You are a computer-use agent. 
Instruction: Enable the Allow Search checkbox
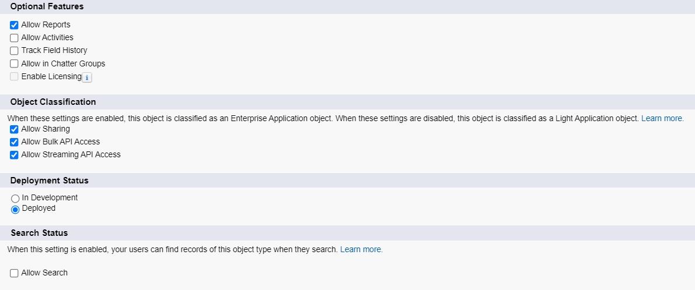15,273
